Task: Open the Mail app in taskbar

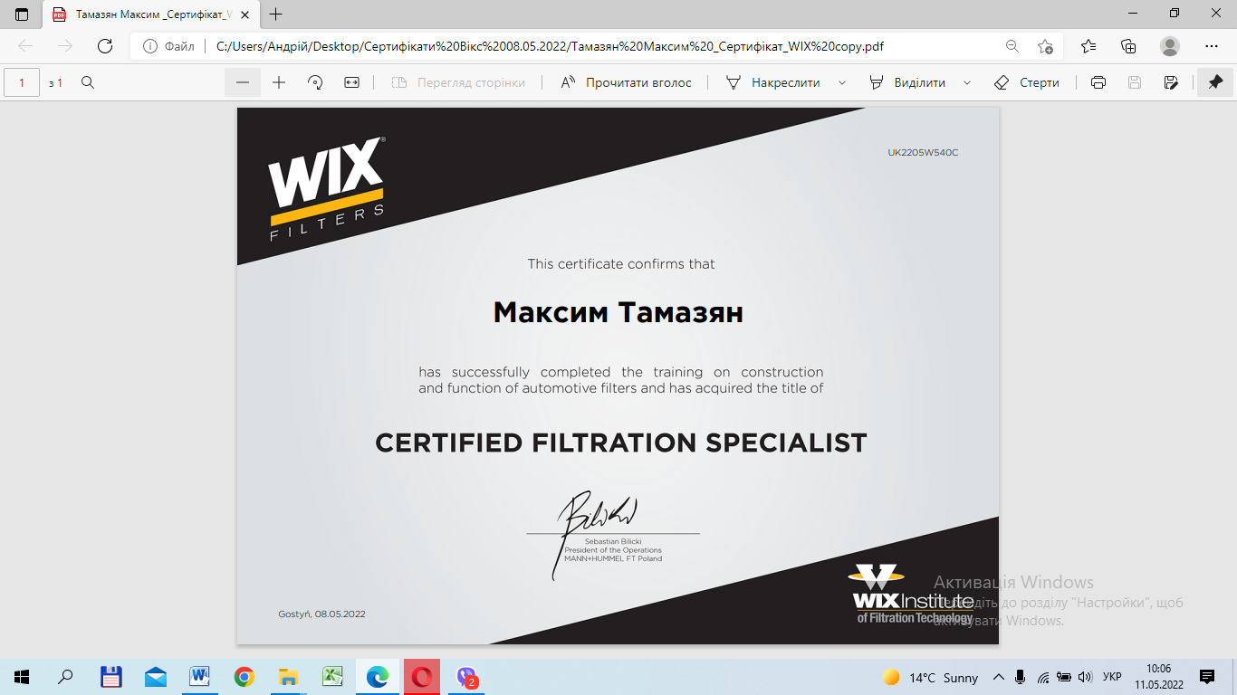Action: [156, 677]
